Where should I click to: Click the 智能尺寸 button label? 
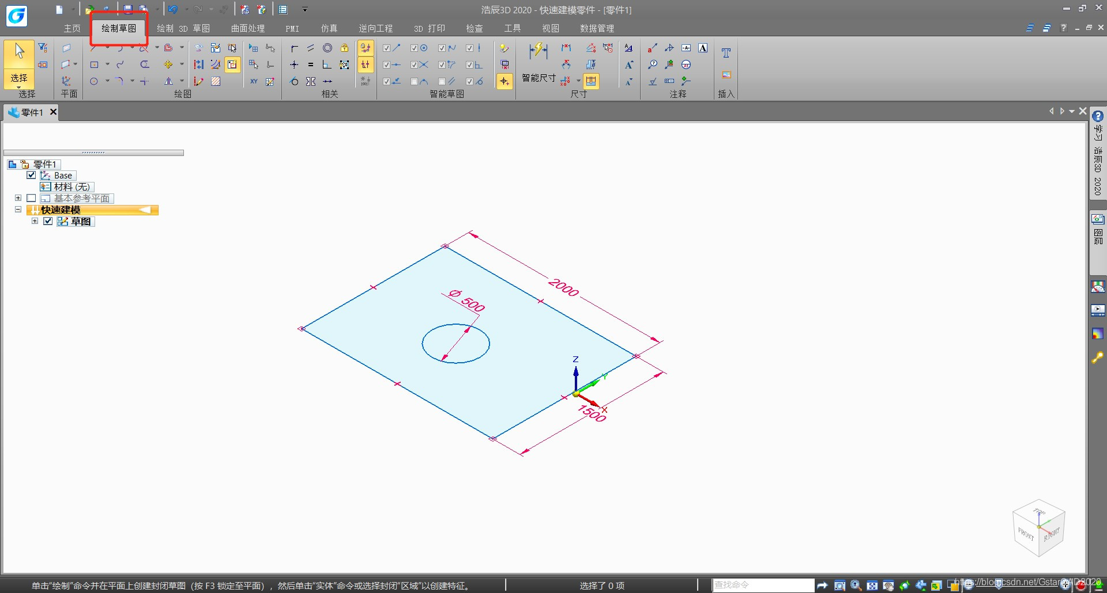[539, 78]
